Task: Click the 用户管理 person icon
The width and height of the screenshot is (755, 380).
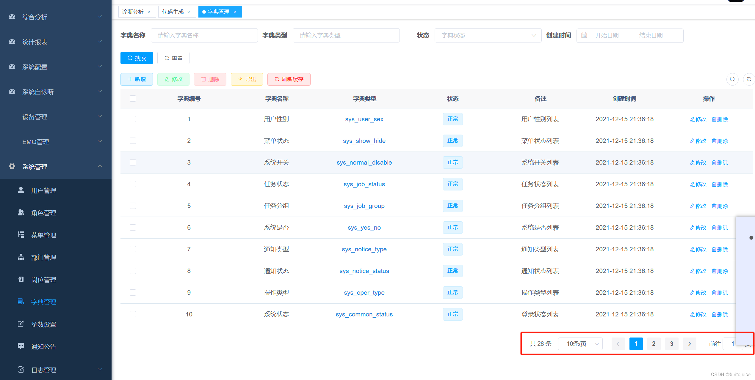Action: coord(21,190)
